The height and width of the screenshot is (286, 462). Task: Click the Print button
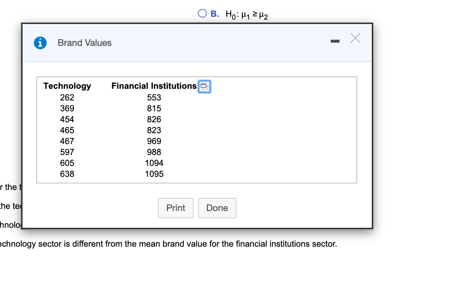click(x=175, y=208)
